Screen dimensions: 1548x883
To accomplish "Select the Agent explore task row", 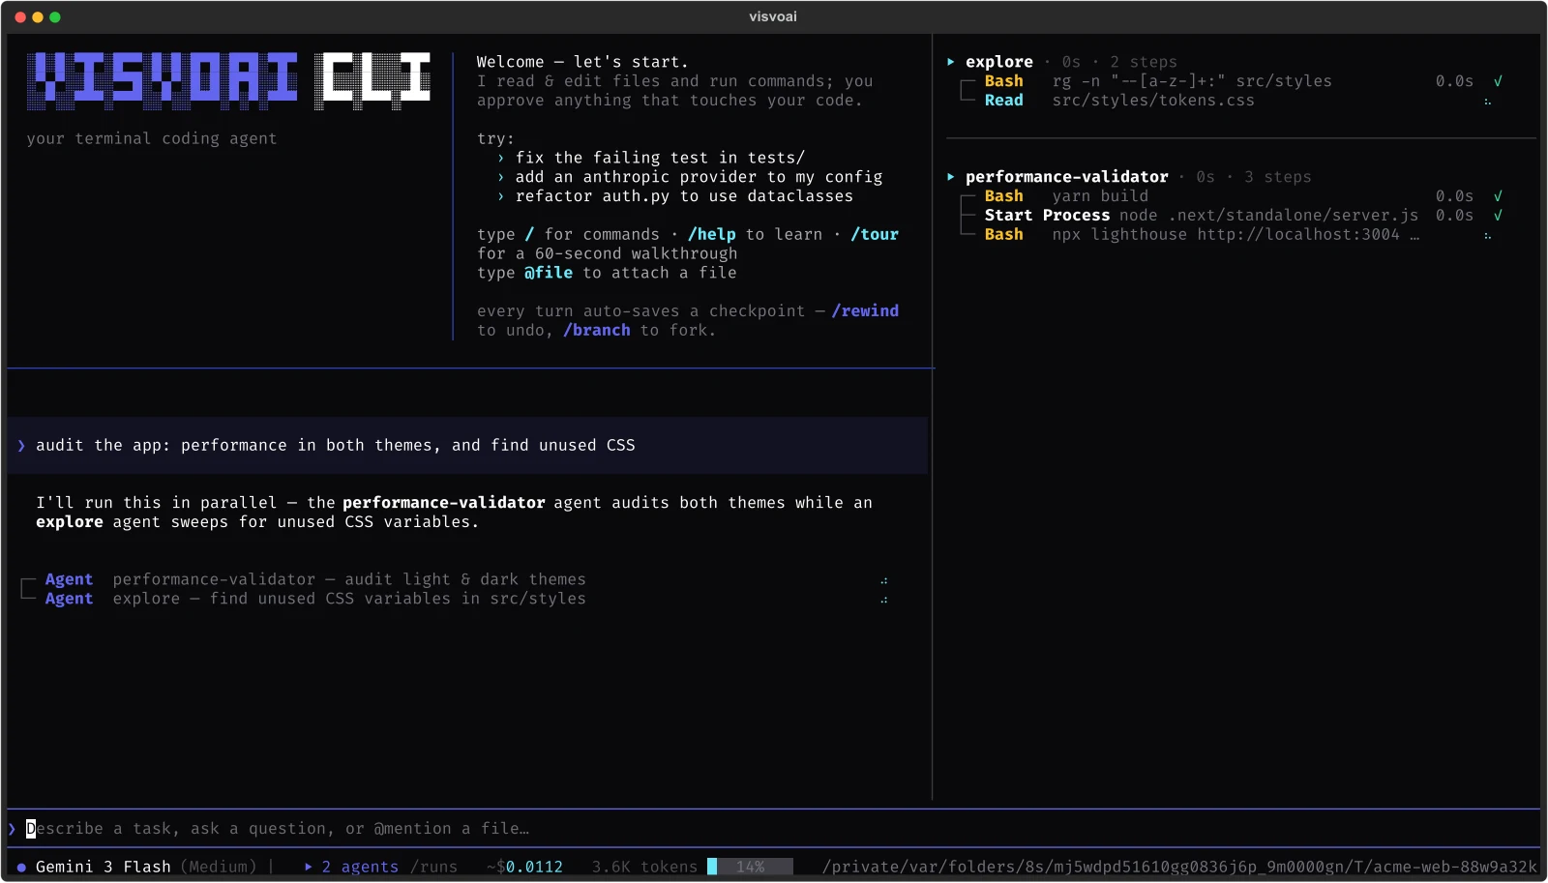I will click(x=456, y=599).
